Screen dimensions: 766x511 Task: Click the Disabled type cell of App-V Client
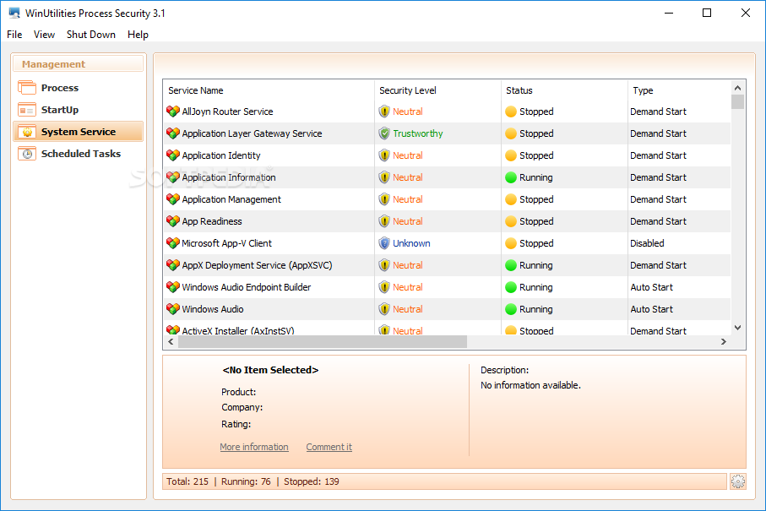647,243
